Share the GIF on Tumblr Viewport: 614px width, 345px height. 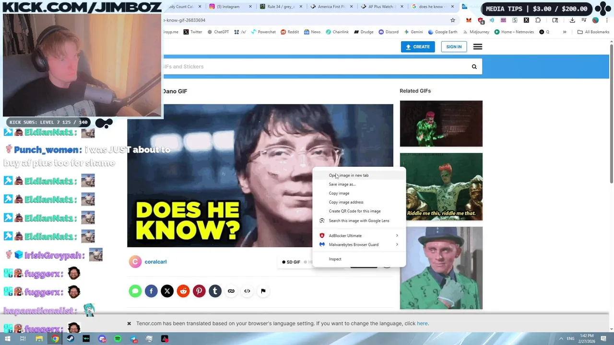click(215, 291)
